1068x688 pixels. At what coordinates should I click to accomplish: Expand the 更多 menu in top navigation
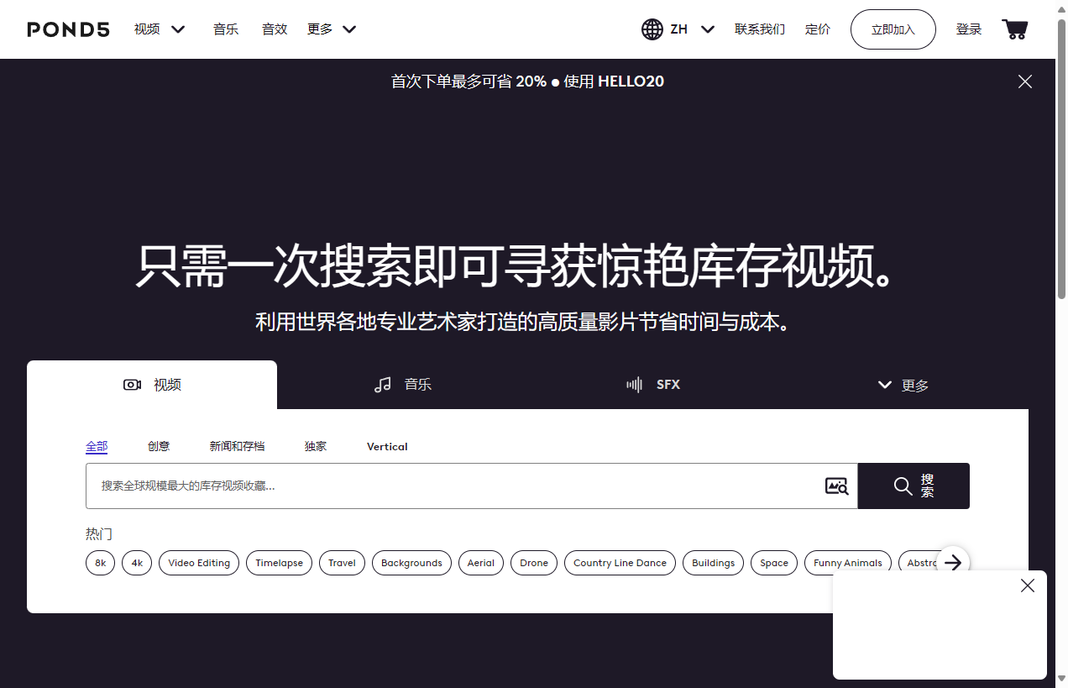[x=332, y=29]
